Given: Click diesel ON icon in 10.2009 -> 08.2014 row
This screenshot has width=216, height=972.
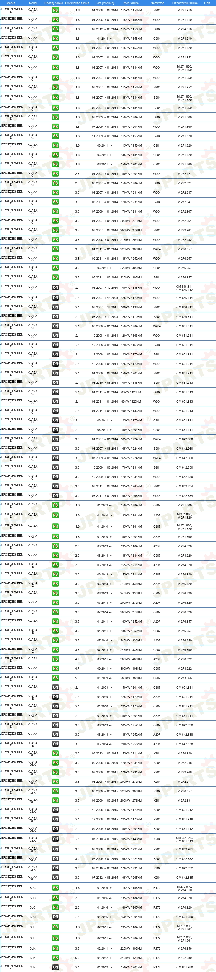Looking at the screenshot, I should [55, 467].
